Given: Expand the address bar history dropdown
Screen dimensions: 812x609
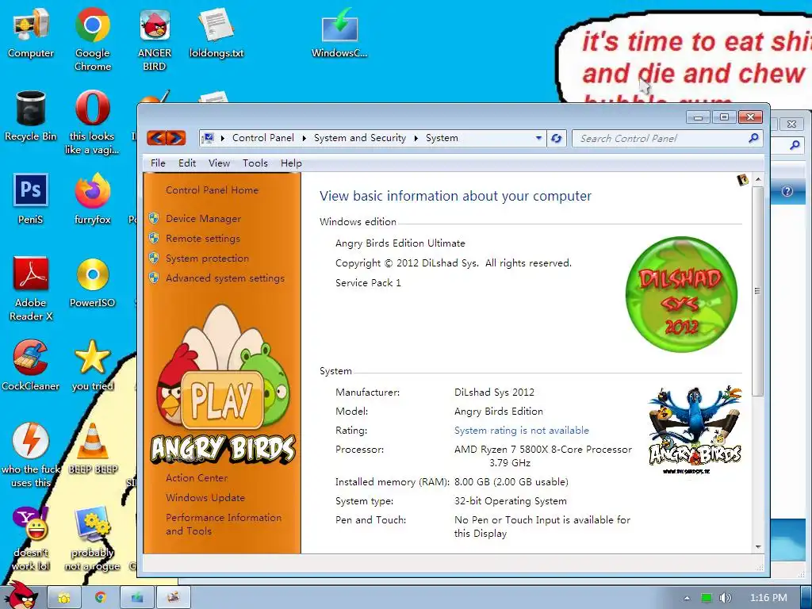Looking at the screenshot, I should [x=538, y=138].
